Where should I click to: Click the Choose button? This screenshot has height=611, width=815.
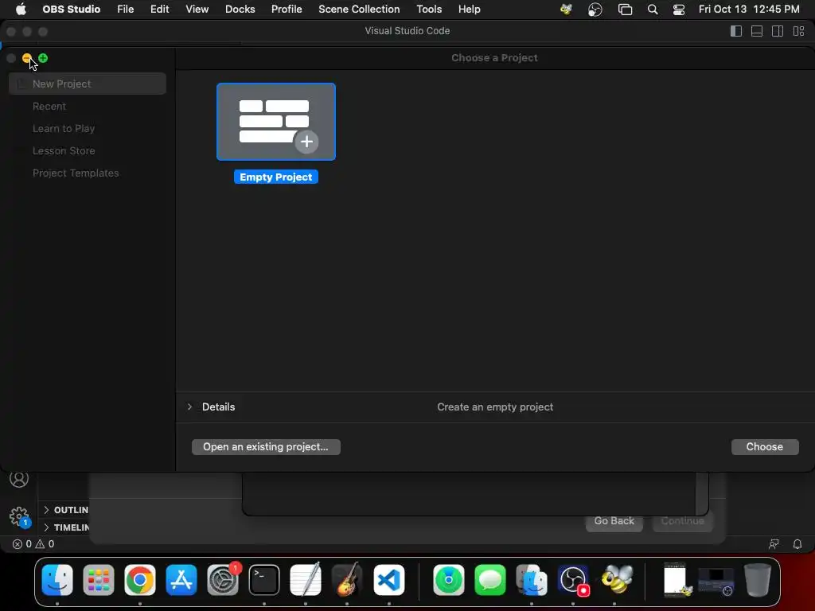(765, 447)
